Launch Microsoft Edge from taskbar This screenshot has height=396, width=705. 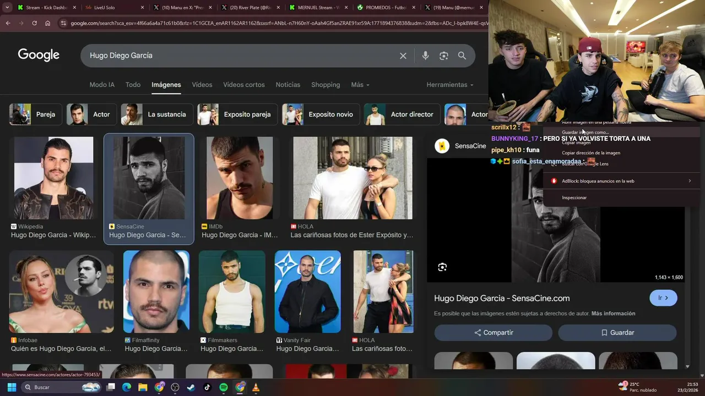tap(127, 387)
